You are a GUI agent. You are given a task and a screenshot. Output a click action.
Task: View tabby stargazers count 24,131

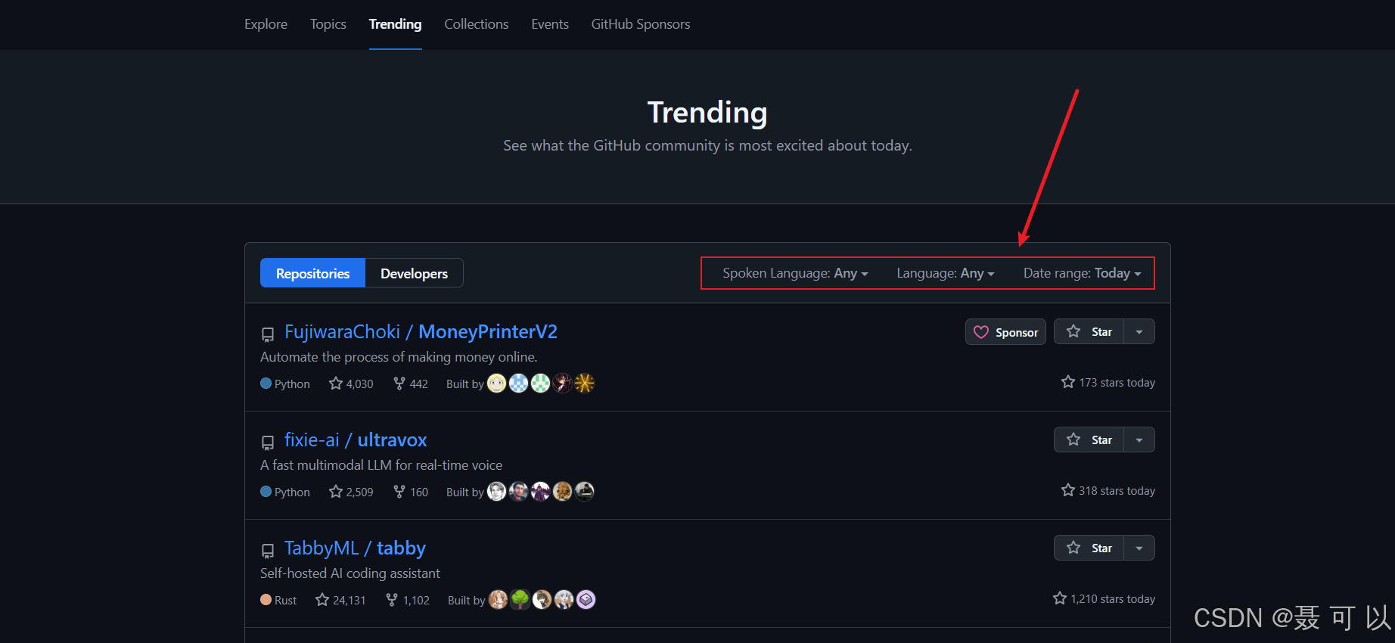click(340, 600)
